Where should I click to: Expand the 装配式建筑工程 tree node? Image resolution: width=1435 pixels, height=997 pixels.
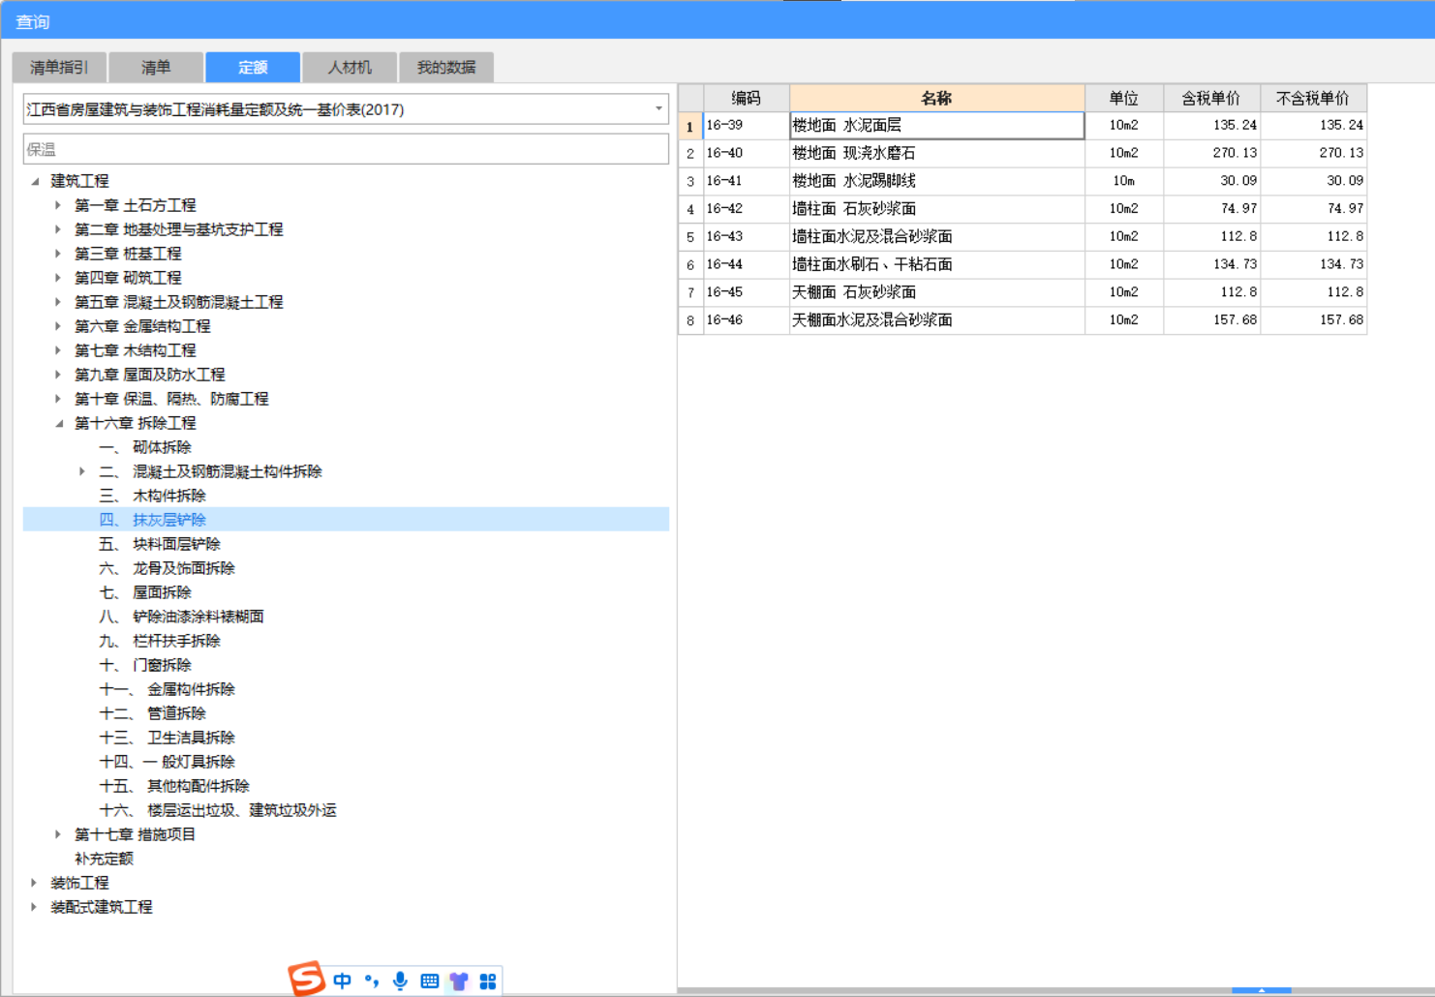click(x=34, y=907)
